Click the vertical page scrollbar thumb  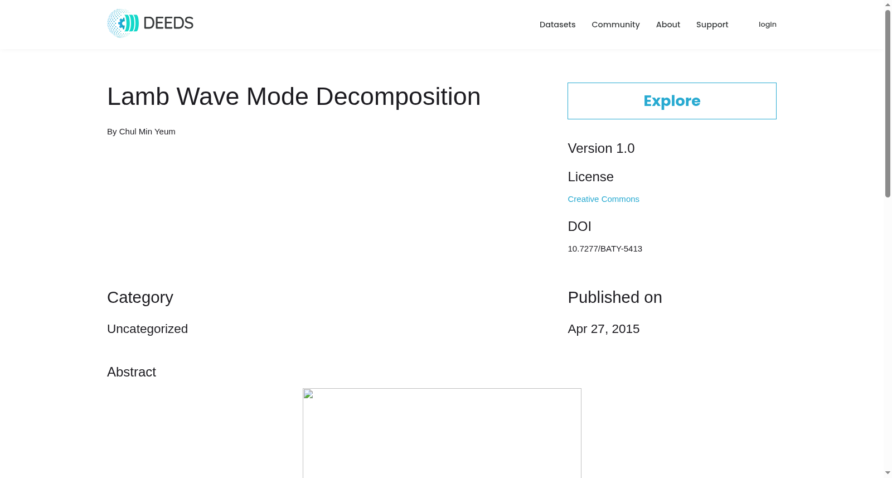(x=888, y=103)
